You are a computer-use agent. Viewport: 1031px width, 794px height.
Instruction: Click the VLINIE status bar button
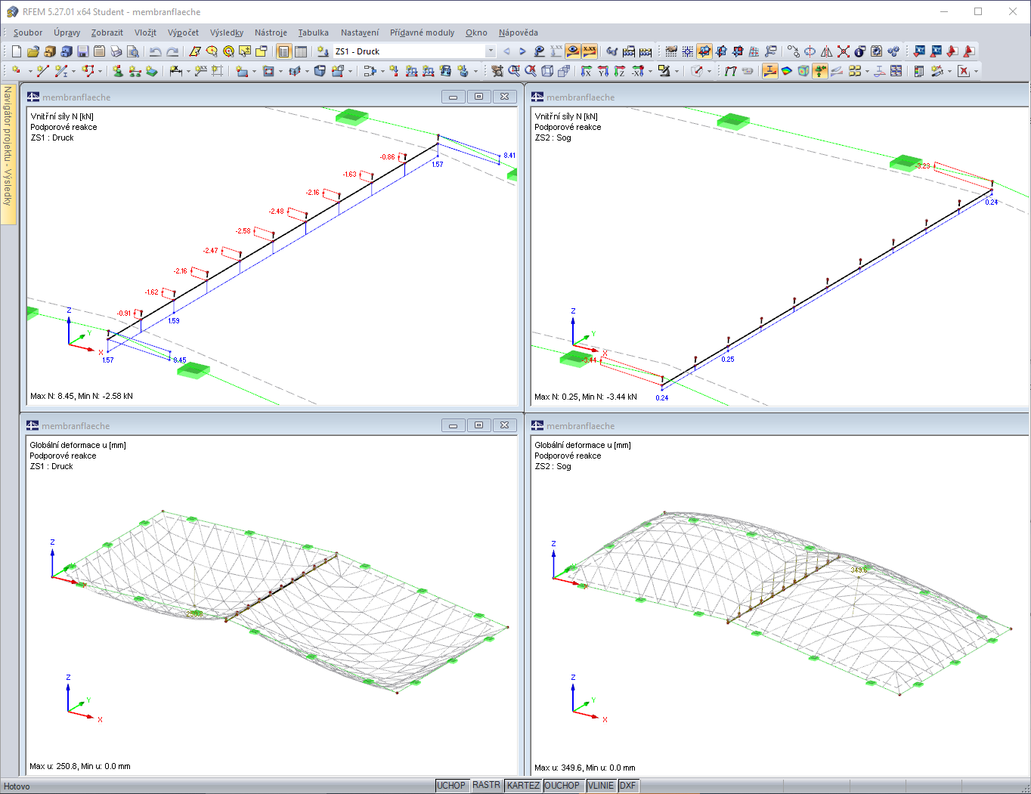(x=601, y=786)
